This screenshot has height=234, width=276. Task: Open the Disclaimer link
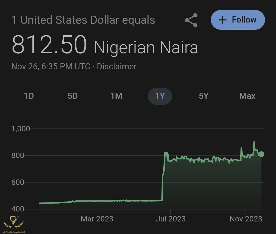pyautogui.click(x=117, y=67)
